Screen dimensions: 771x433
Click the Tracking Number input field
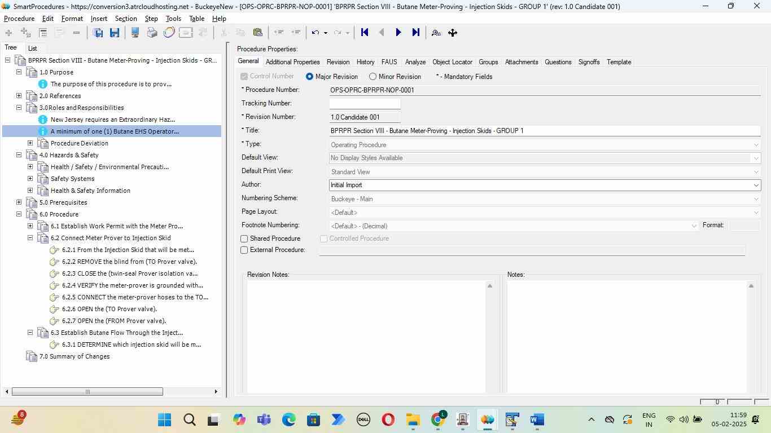(365, 104)
